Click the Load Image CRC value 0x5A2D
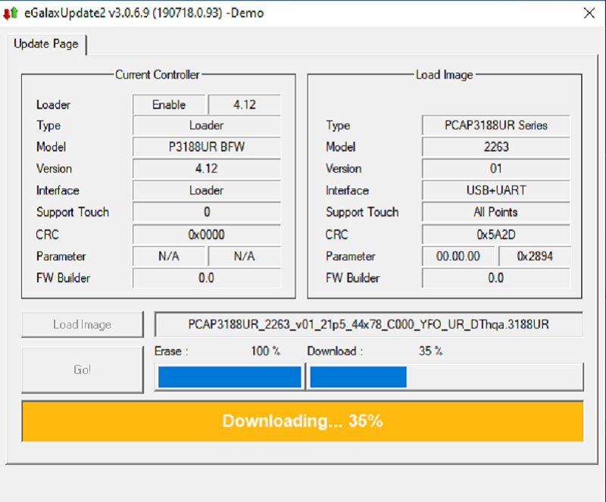 (x=495, y=235)
